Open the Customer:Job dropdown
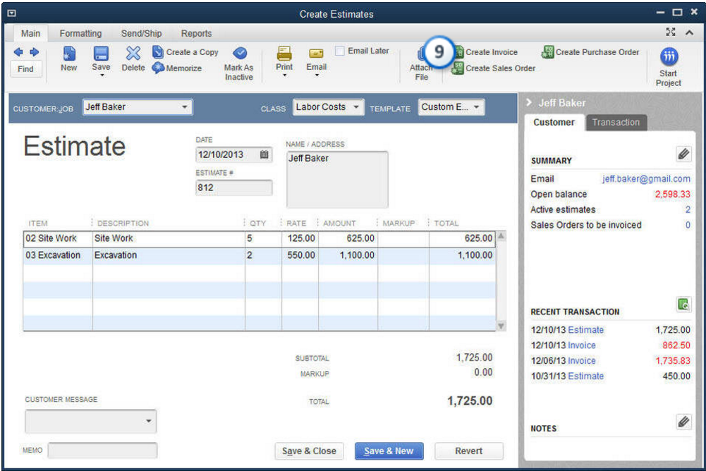 pos(185,107)
